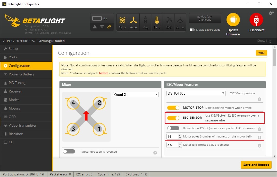Open help for motor direction reversed
Image resolution: width=277 pixels, height=177 pixels.
[x=155, y=153]
